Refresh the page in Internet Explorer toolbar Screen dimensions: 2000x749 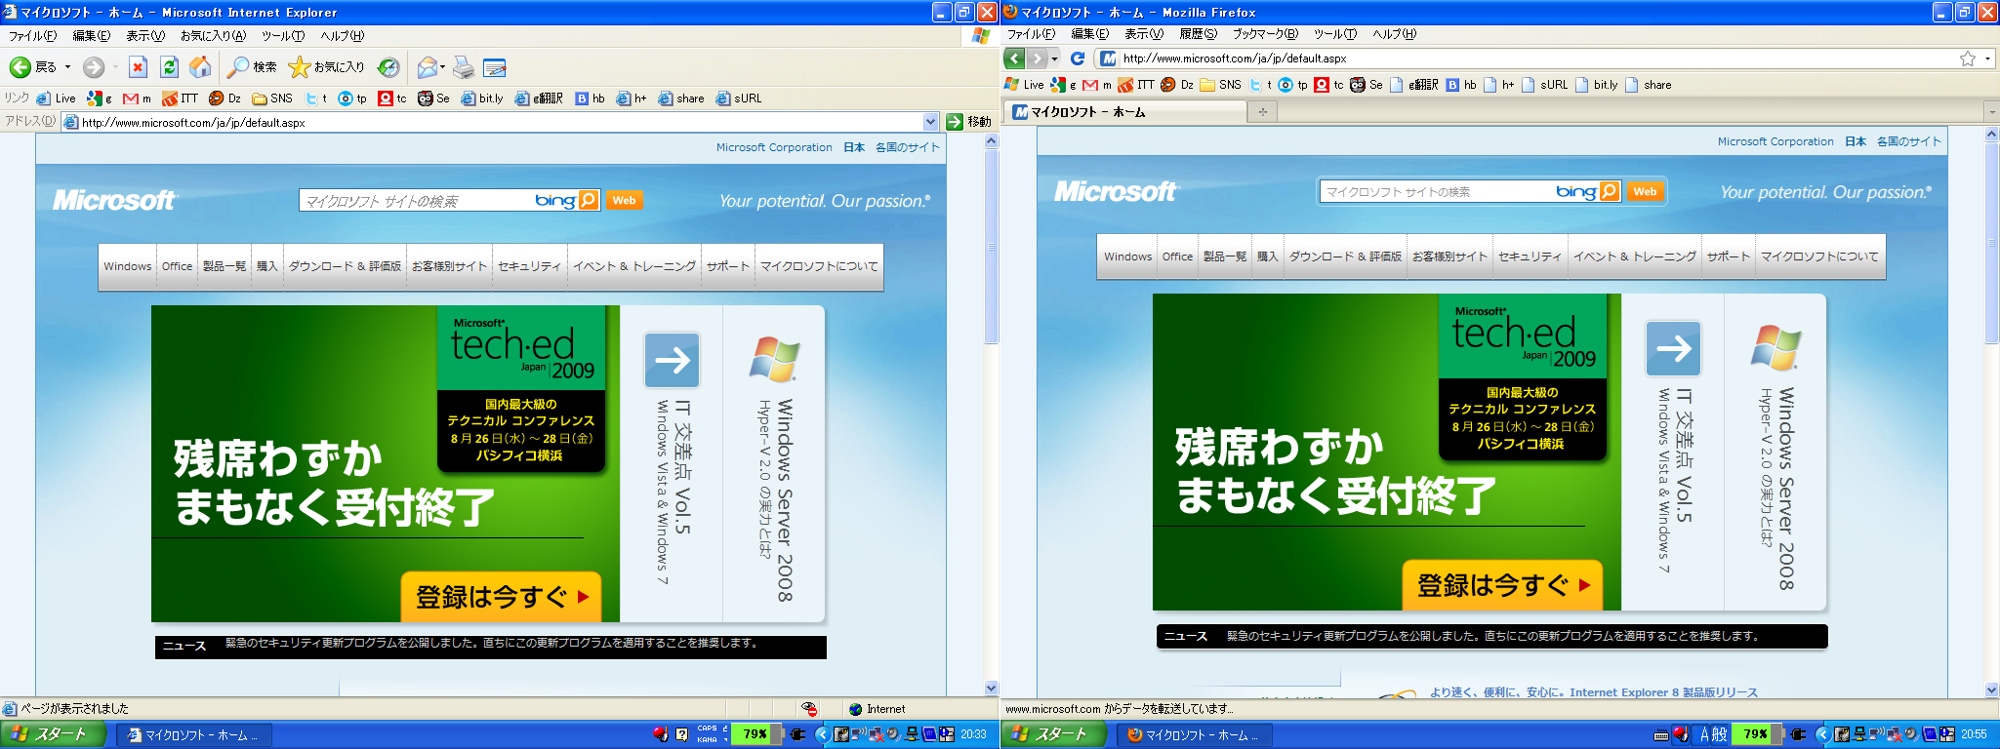click(x=169, y=67)
